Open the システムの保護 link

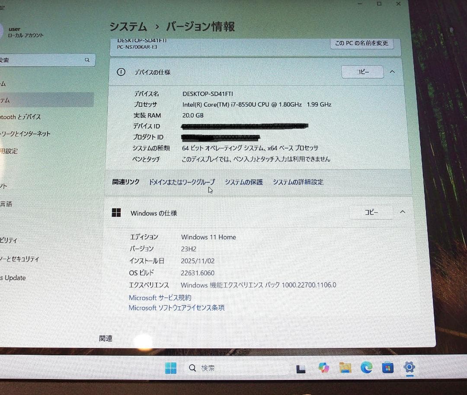(244, 182)
